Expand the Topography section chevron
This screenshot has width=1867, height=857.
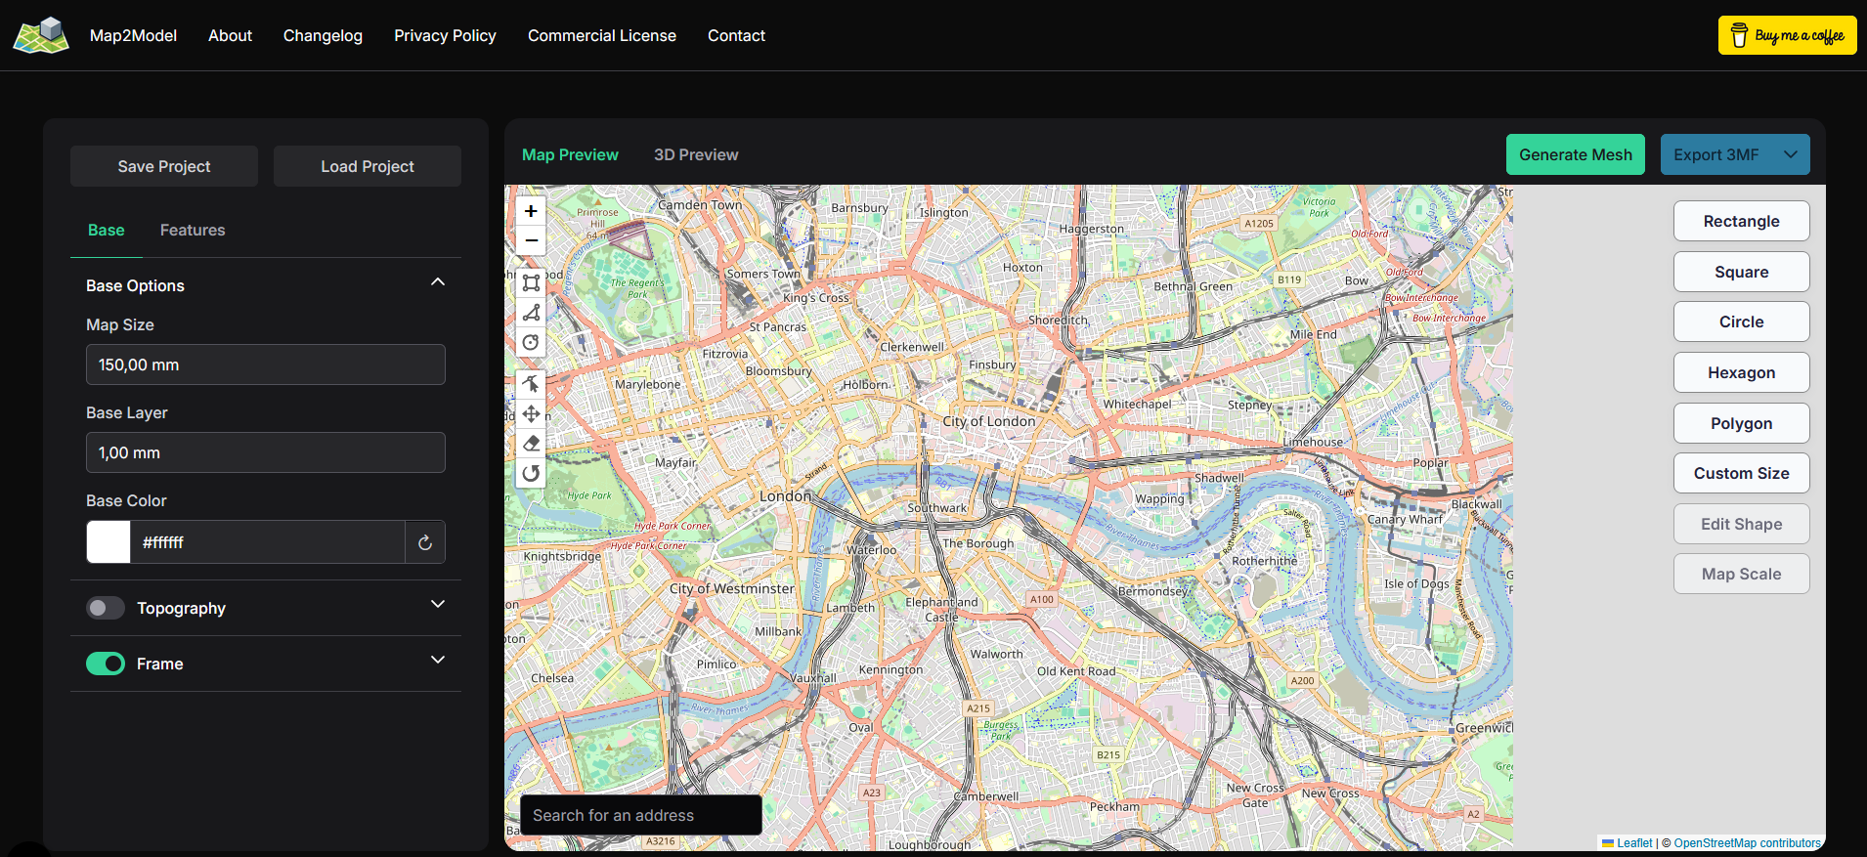point(438,605)
